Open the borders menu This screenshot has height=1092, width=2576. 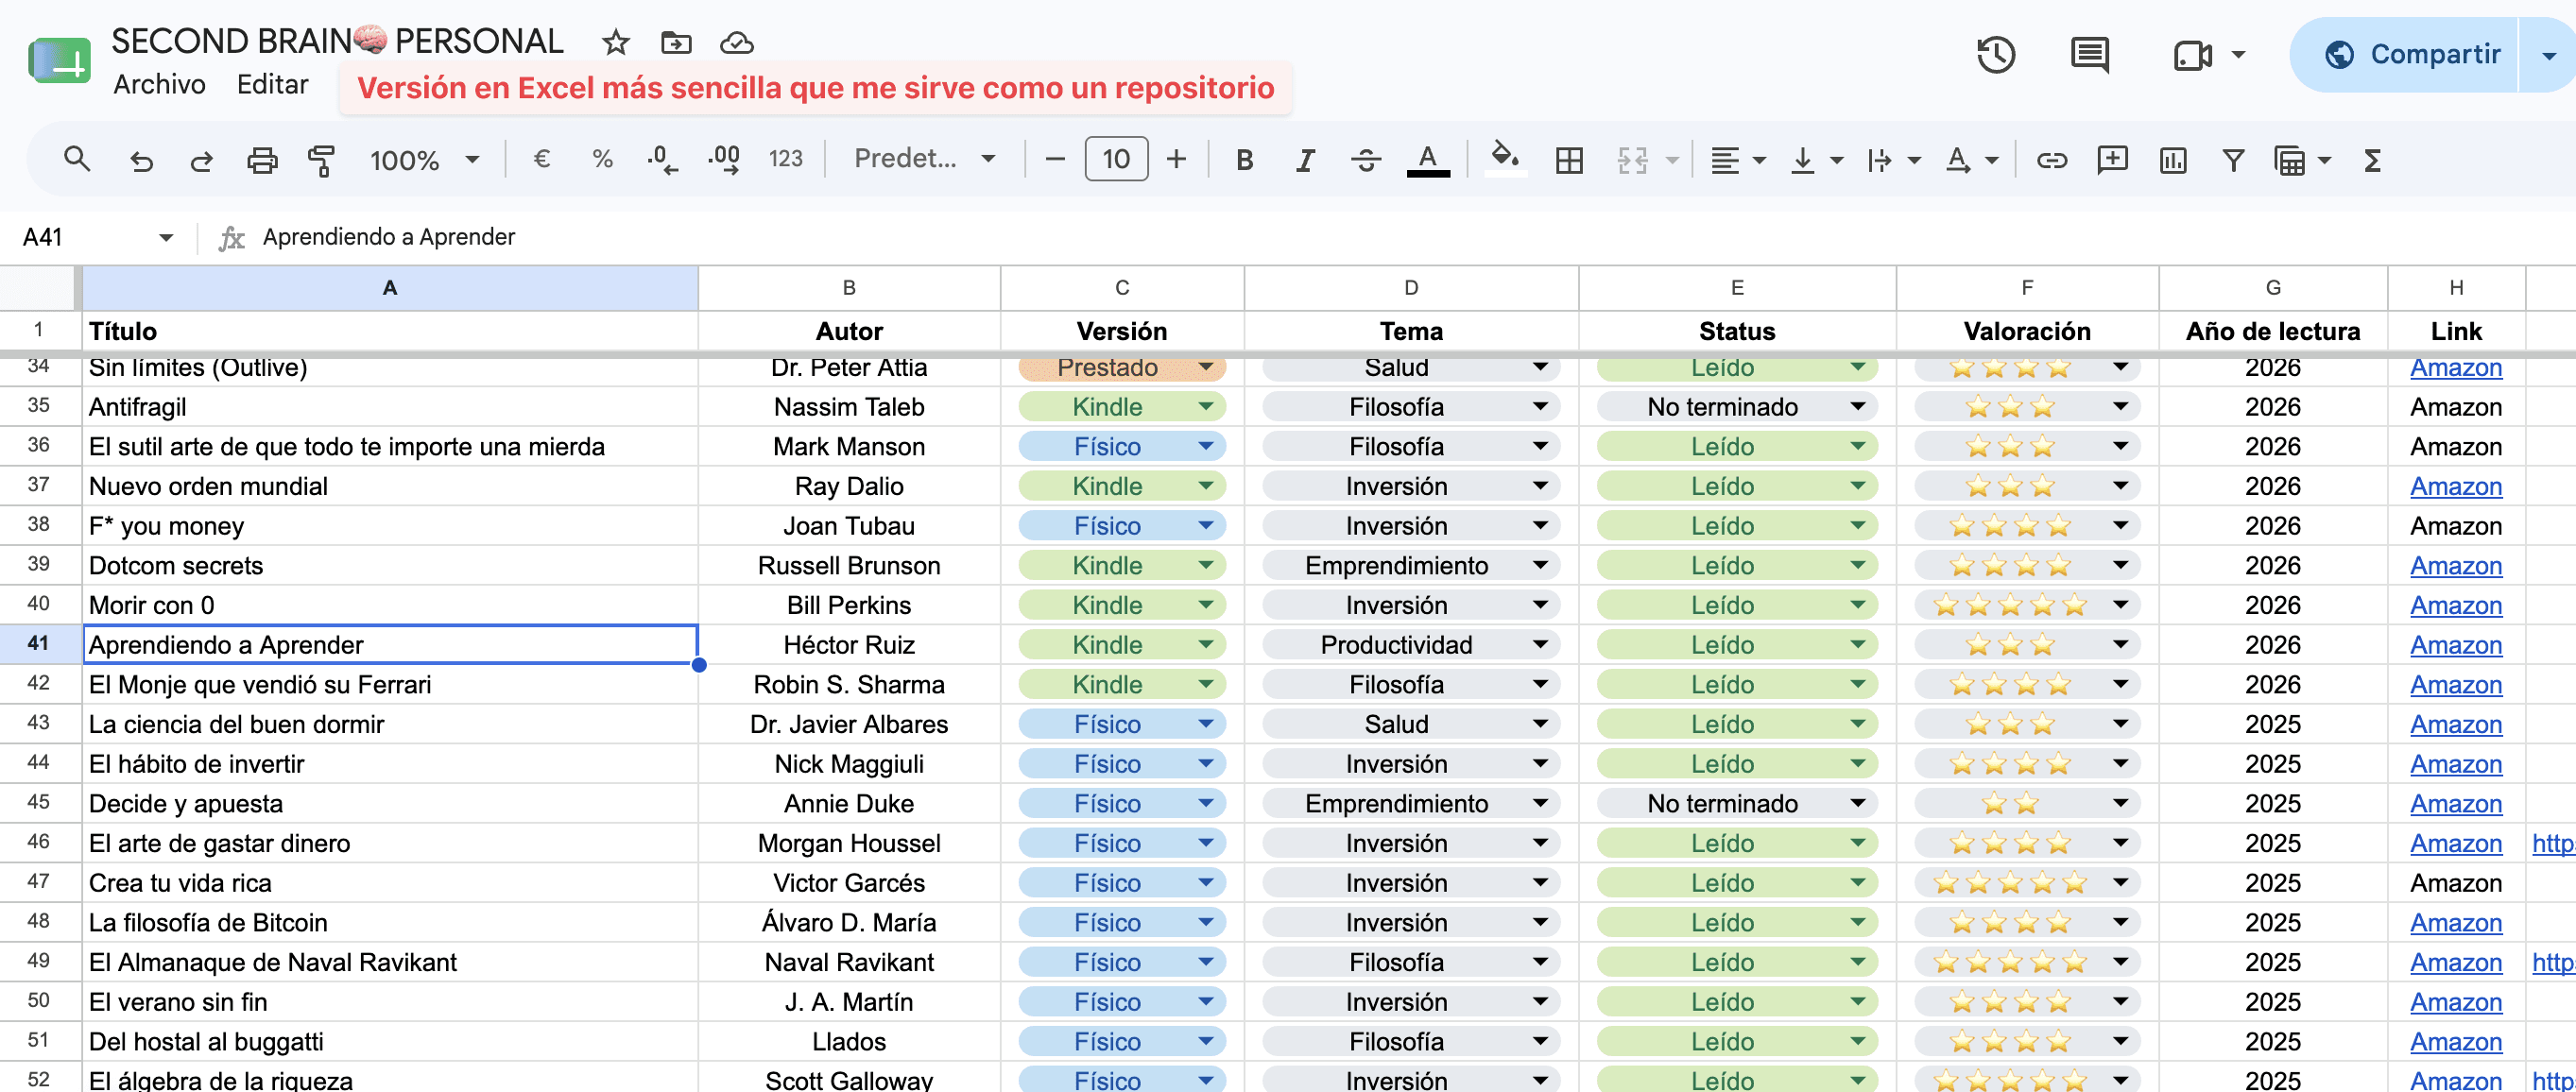coord(1569,160)
